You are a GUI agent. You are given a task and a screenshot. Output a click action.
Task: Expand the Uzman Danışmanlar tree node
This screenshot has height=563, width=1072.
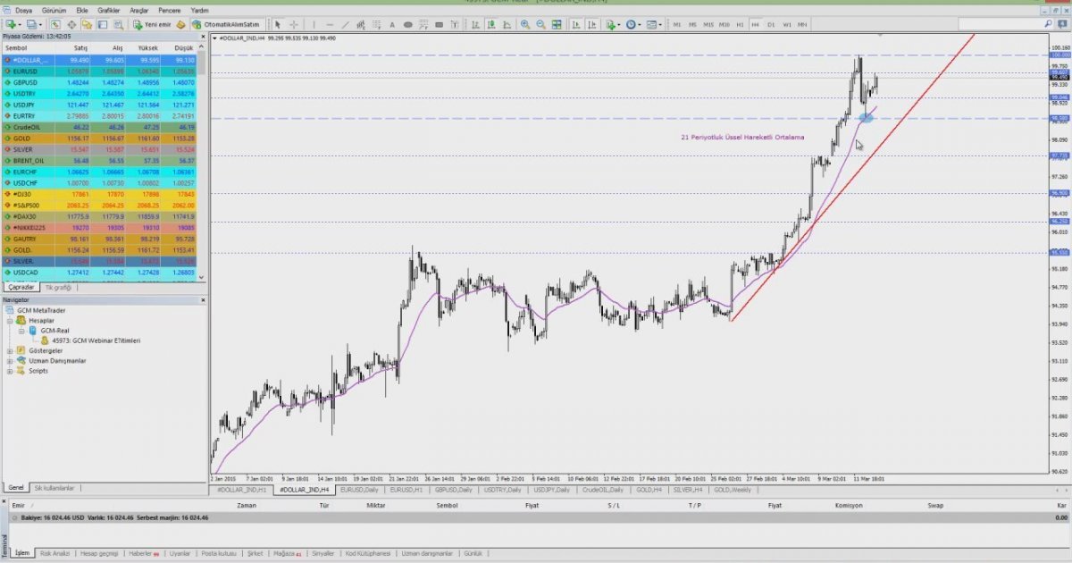tap(10, 361)
